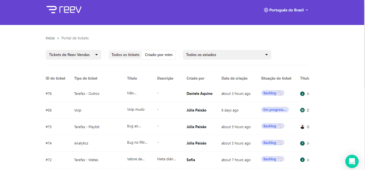This screenshot has height=170, width=365.
Task: Click creator name Sofia
Action: point(191,160)
